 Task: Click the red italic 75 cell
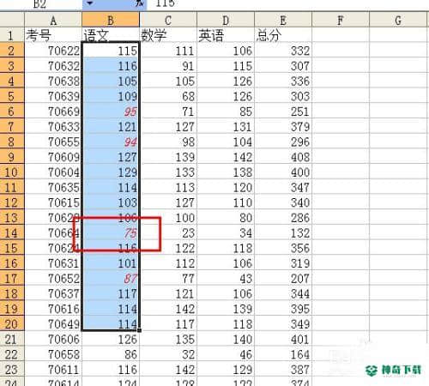111,233
